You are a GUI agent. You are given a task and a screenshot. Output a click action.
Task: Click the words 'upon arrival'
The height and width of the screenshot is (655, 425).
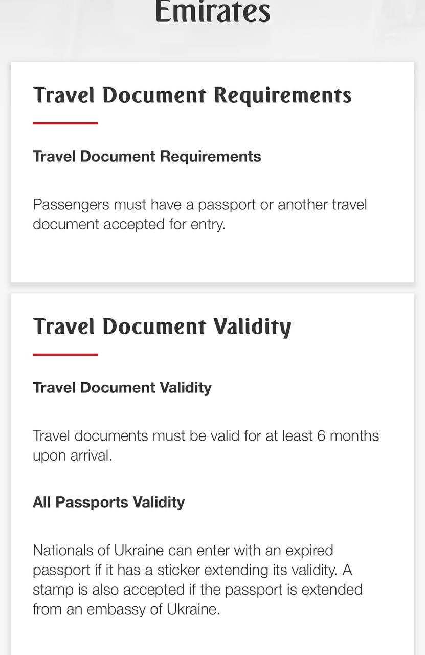pos(72,455)
